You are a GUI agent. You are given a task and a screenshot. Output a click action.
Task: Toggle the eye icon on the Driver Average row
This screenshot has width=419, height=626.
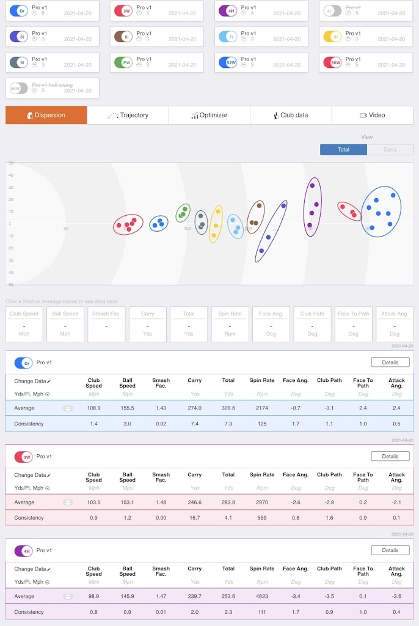pos(68,408)
